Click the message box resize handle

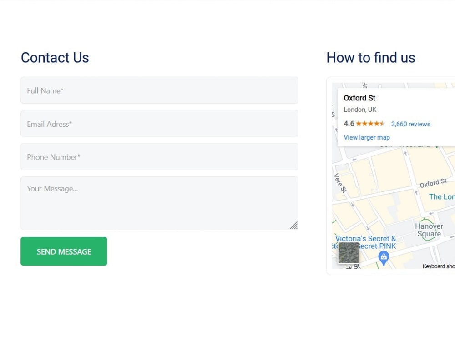tap(293, 226)
